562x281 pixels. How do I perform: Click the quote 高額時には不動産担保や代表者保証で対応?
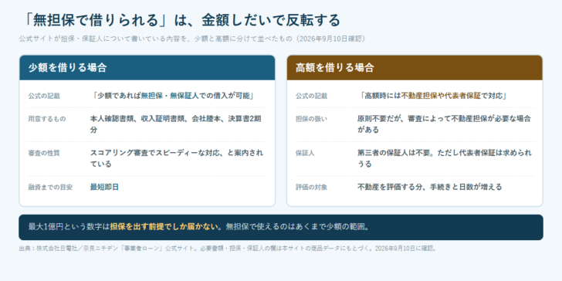[433, 96]
